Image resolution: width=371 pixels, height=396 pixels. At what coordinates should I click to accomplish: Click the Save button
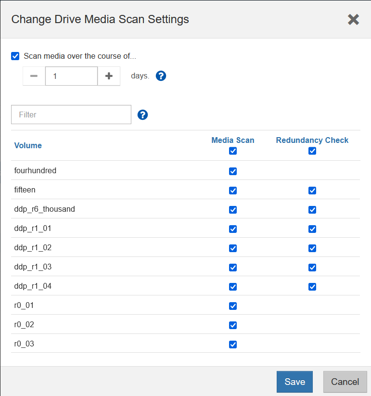tap(294, 382)
